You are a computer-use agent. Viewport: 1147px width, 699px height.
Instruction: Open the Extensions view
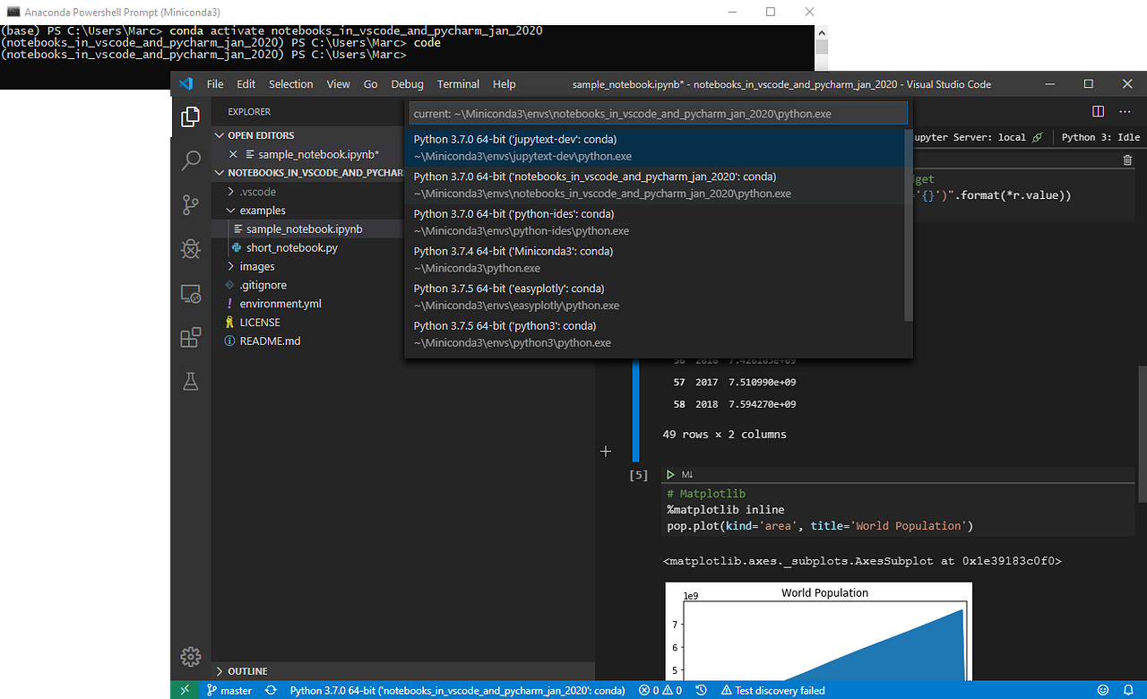click(190, 338)
